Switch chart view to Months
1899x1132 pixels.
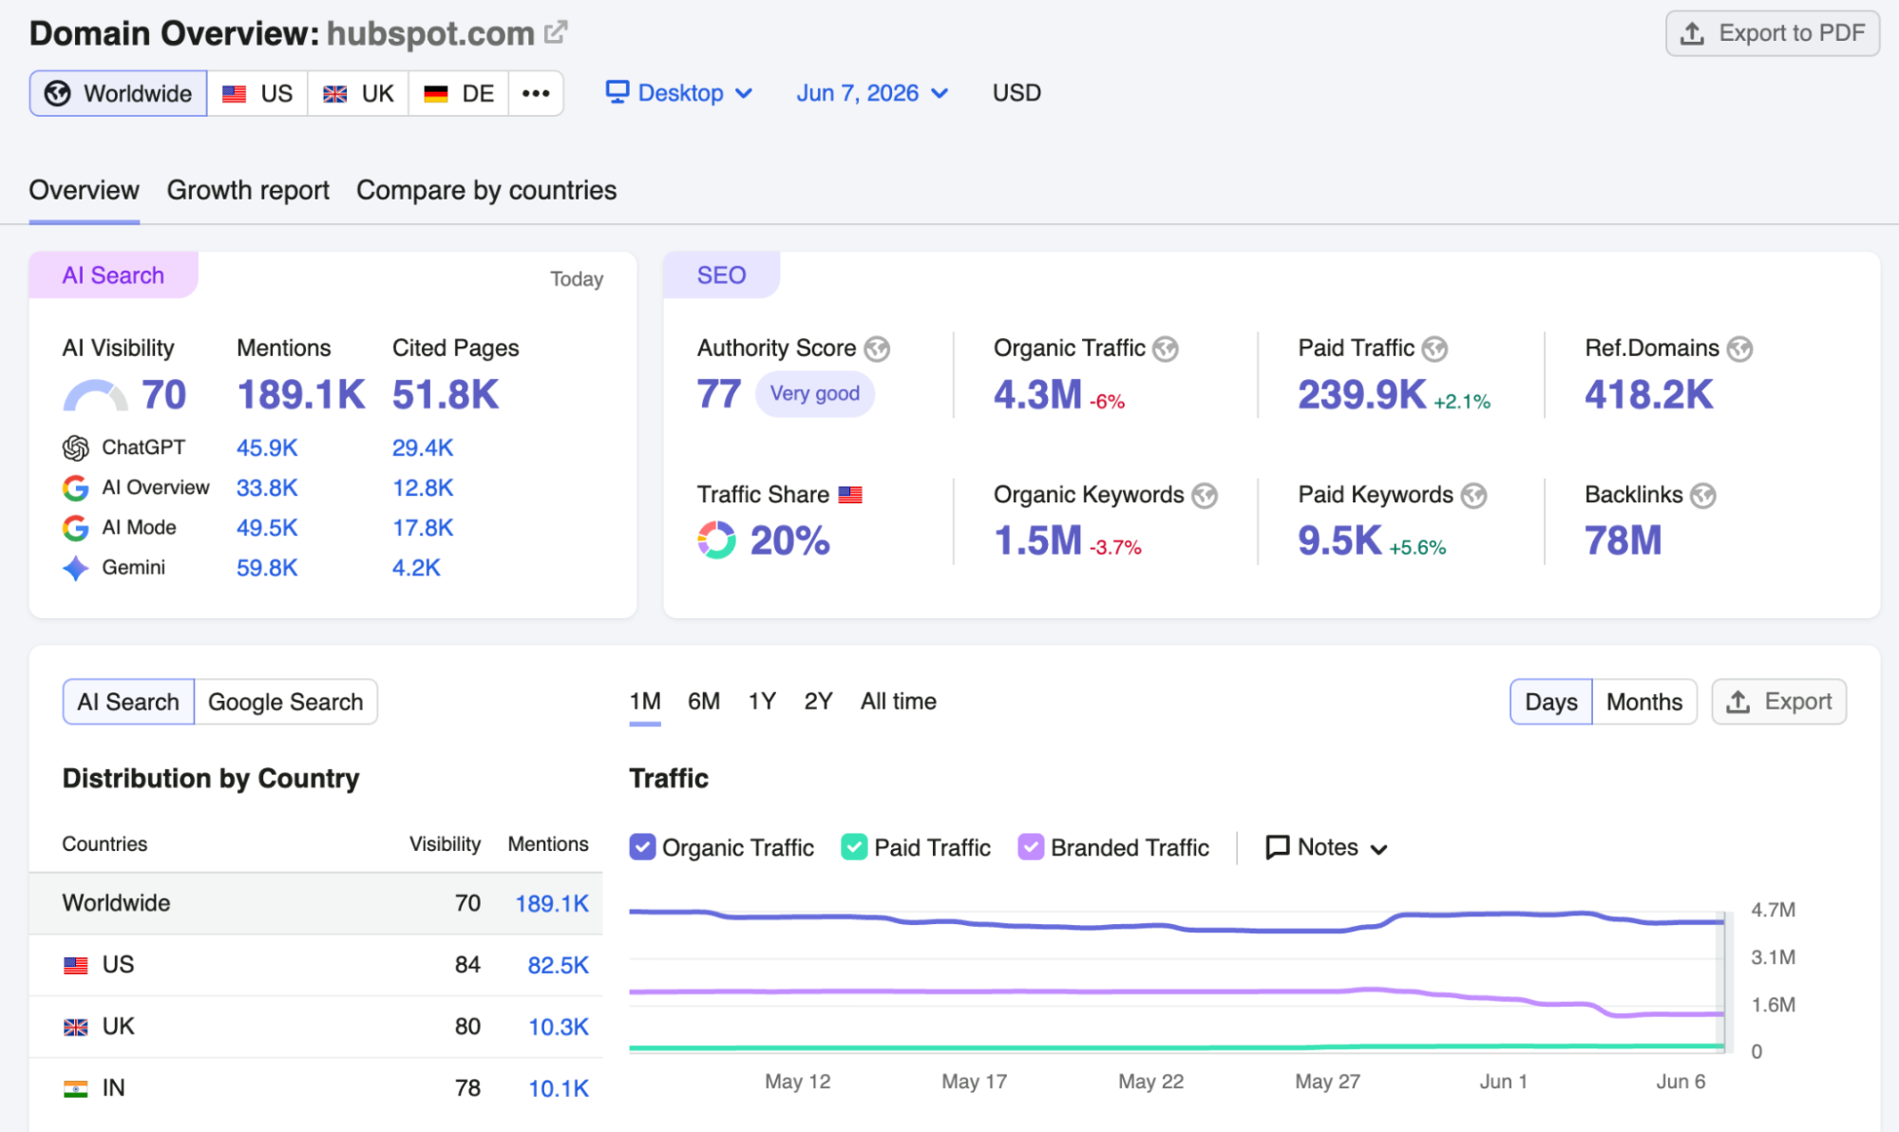1644,702
